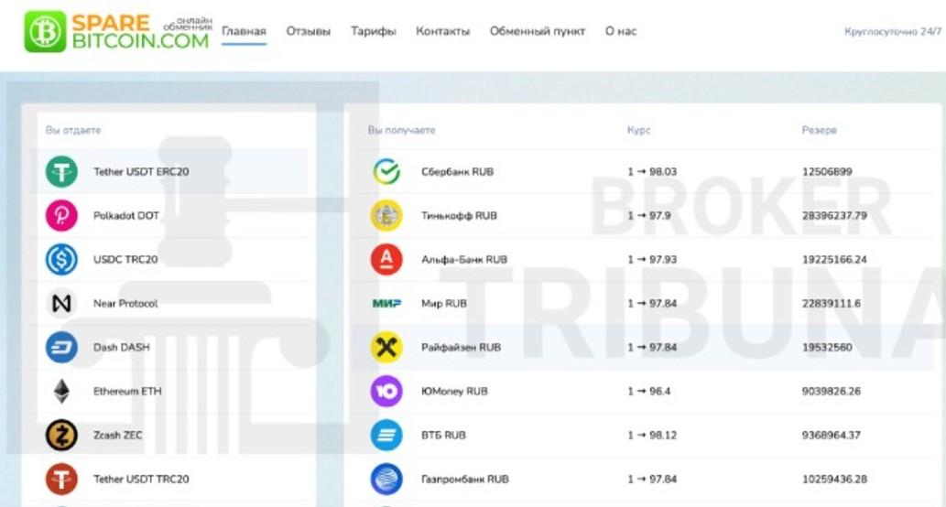Click the reserve value 28396237.79
The image size is (946, 507).
[834, 216]
